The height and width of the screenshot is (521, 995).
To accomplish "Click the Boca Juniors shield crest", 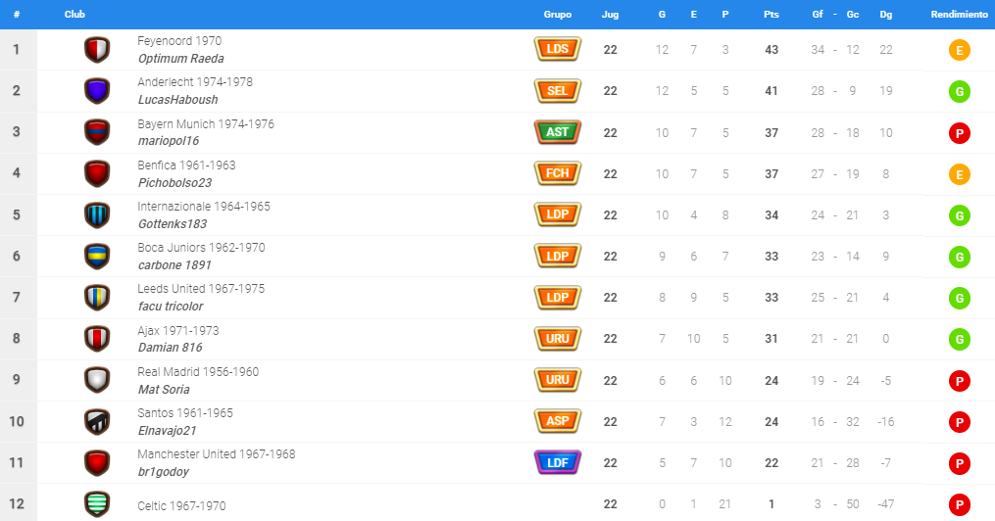I will point(96,256).
